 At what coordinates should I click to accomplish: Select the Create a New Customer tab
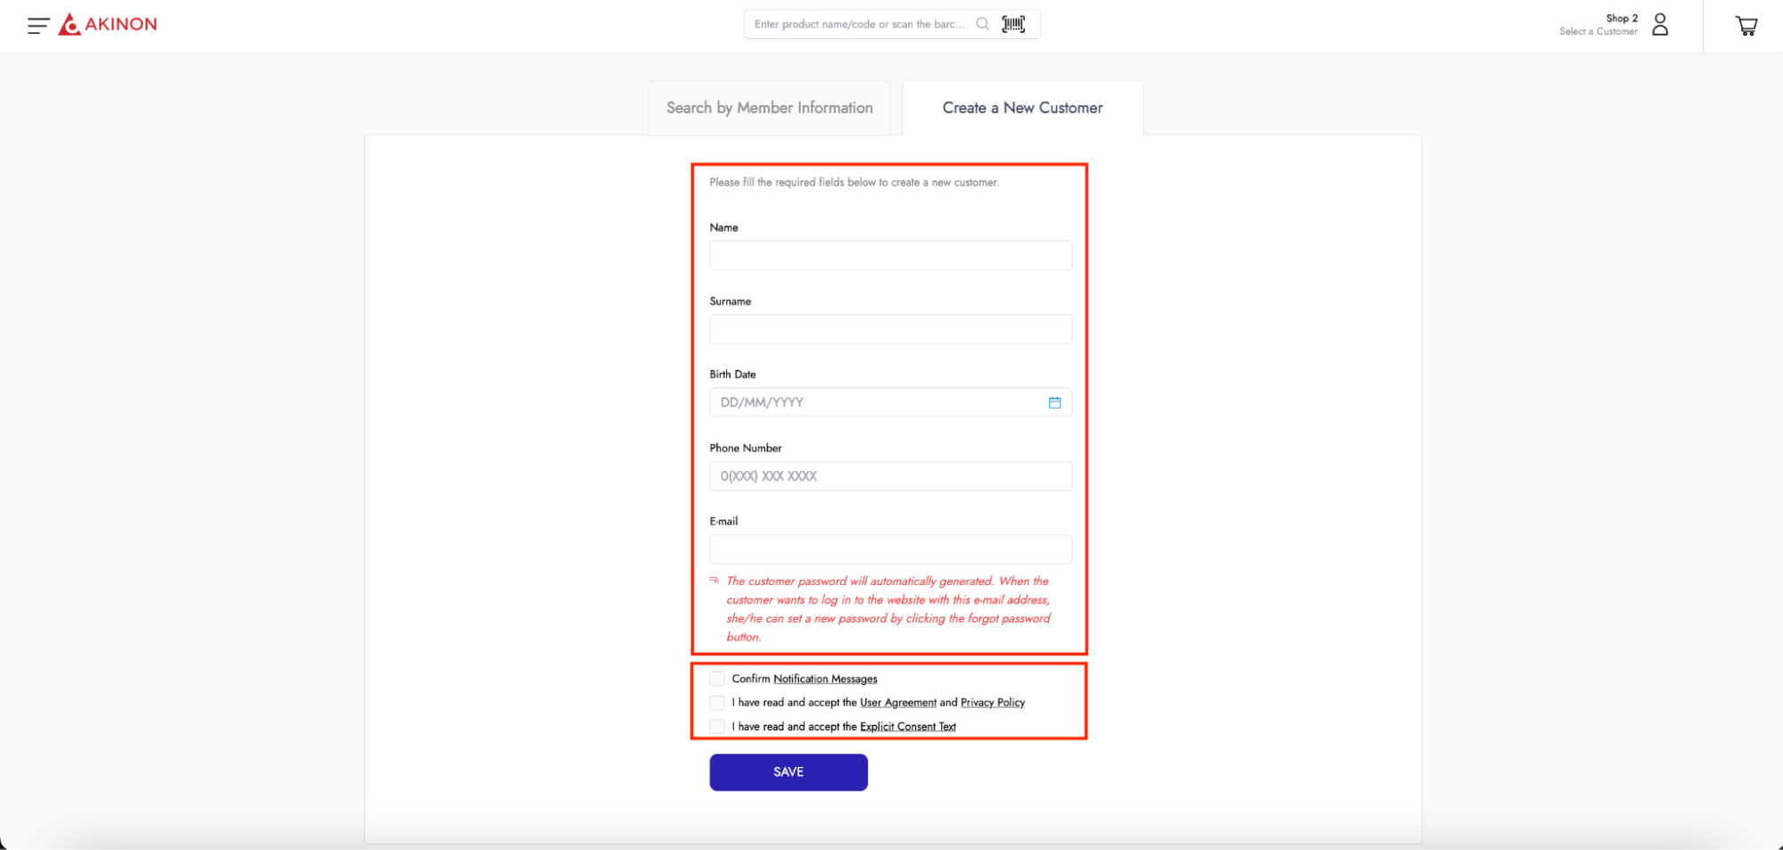point(1022,108)
